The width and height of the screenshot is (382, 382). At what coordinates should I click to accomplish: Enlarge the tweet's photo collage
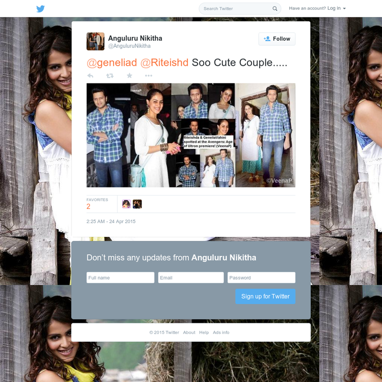191,135
